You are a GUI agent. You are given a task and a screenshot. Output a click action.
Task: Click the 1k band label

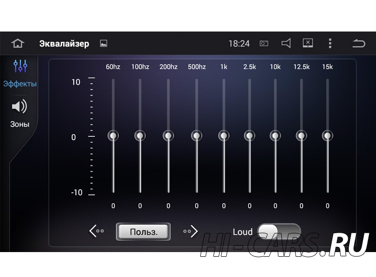tap(224, 67)
